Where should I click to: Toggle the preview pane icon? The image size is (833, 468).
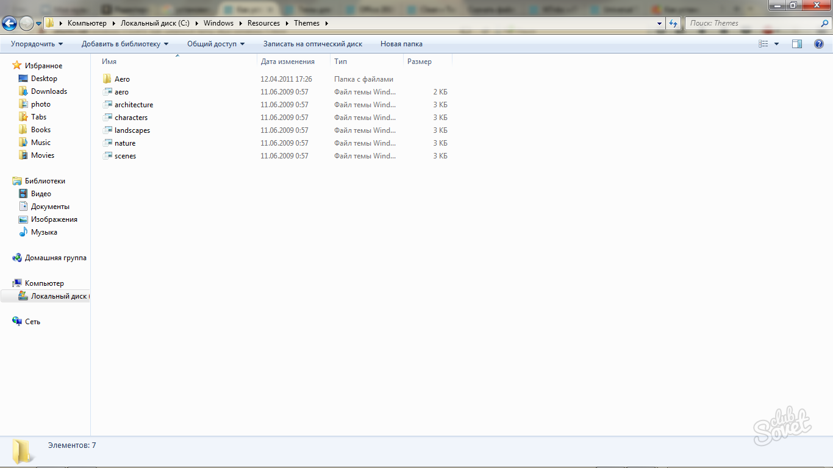click(797, 44)
